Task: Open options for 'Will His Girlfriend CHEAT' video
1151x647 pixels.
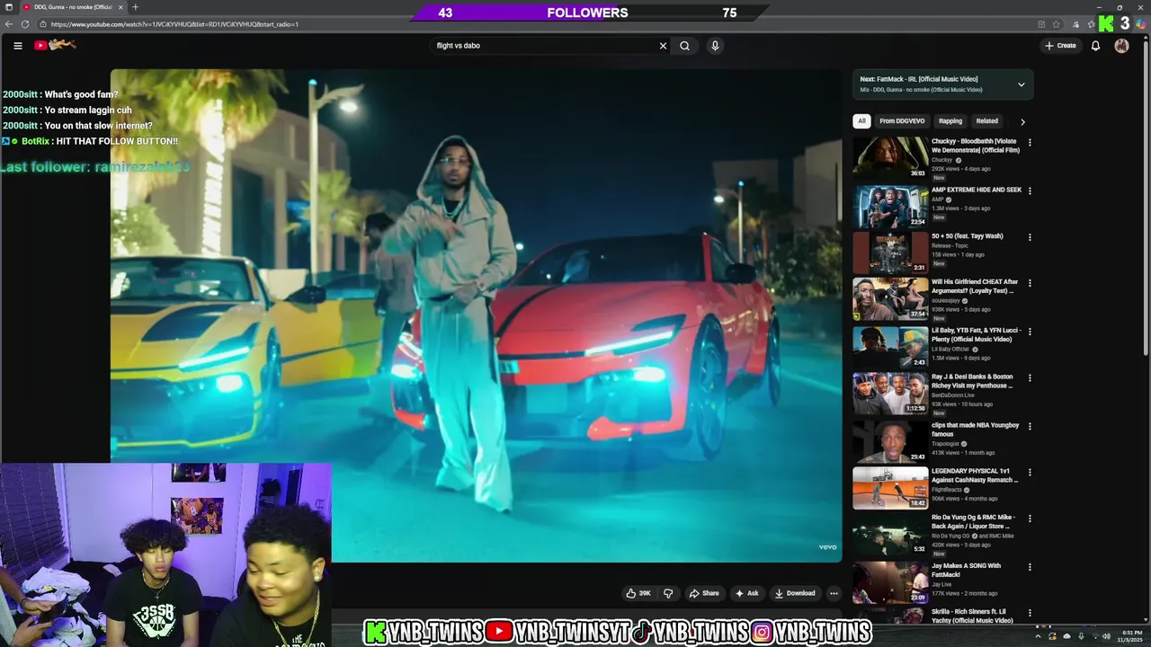Action: 1030,283
